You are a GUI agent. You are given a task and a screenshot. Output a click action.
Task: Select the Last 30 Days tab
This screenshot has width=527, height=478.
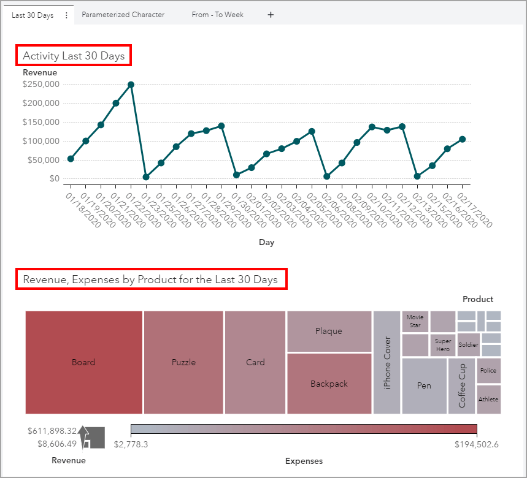click(32, 14)
